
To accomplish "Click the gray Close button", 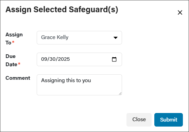I will (x=139, y=120).
